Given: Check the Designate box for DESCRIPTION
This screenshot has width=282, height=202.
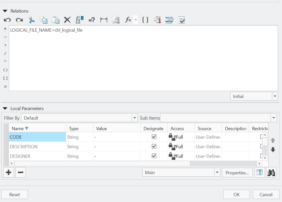Looking at the screenshot, I should pyautogui.click(x=154, y=146).
